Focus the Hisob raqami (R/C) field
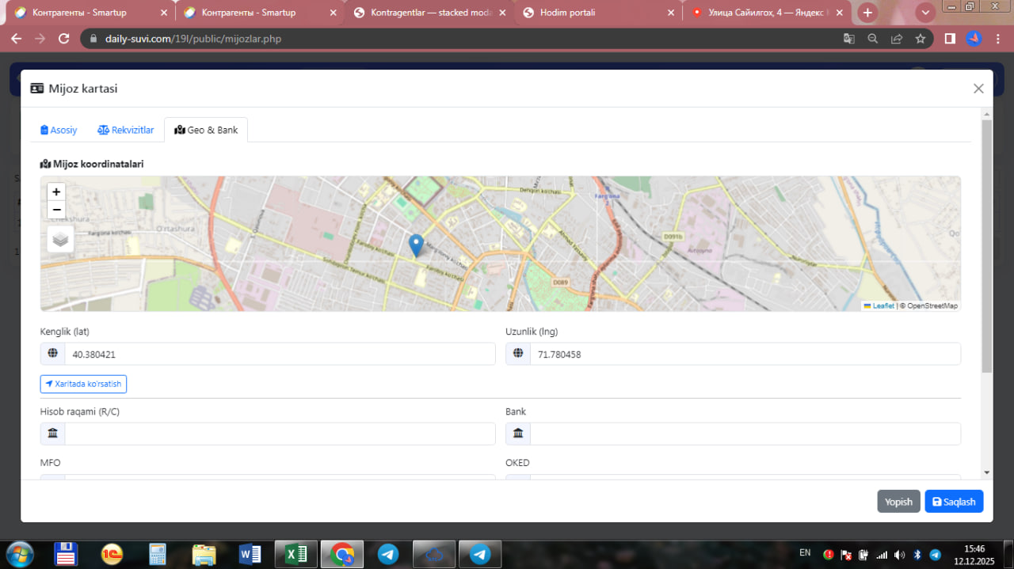The height and width of the screenshot is (569, 1014). [279, 434]
